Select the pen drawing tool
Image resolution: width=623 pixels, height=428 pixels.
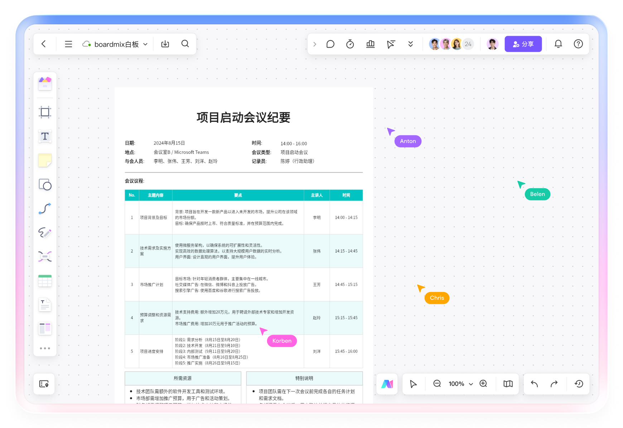pyautogui.click(x=45, y=233)
